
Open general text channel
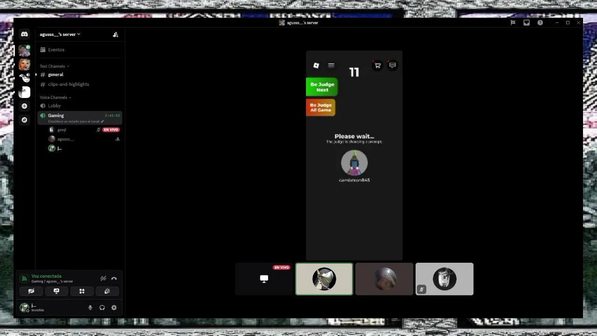(79, 75)
